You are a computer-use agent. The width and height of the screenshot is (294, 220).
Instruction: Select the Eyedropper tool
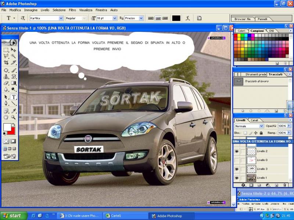13,111
